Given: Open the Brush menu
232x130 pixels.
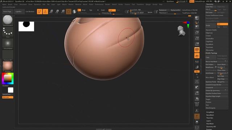Looking at the screenshot, I should (x=10, y=5).
